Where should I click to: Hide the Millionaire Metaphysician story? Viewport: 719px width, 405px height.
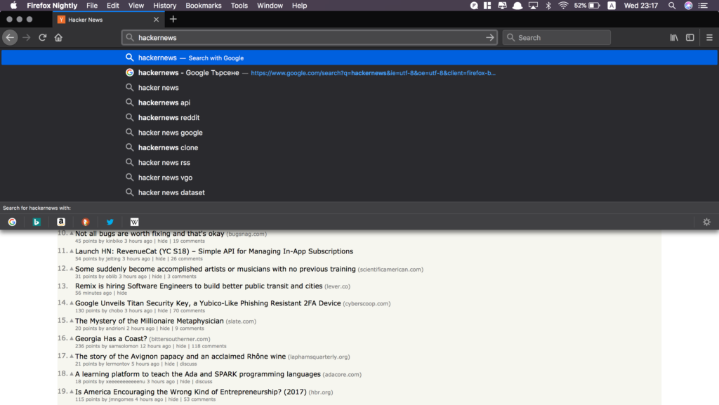[x=164, y=328]
